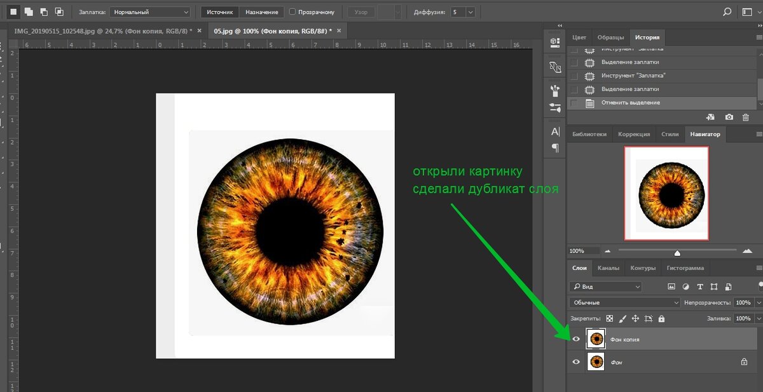
Task: Open the Brush settings icon
Action: coord(554,107)
